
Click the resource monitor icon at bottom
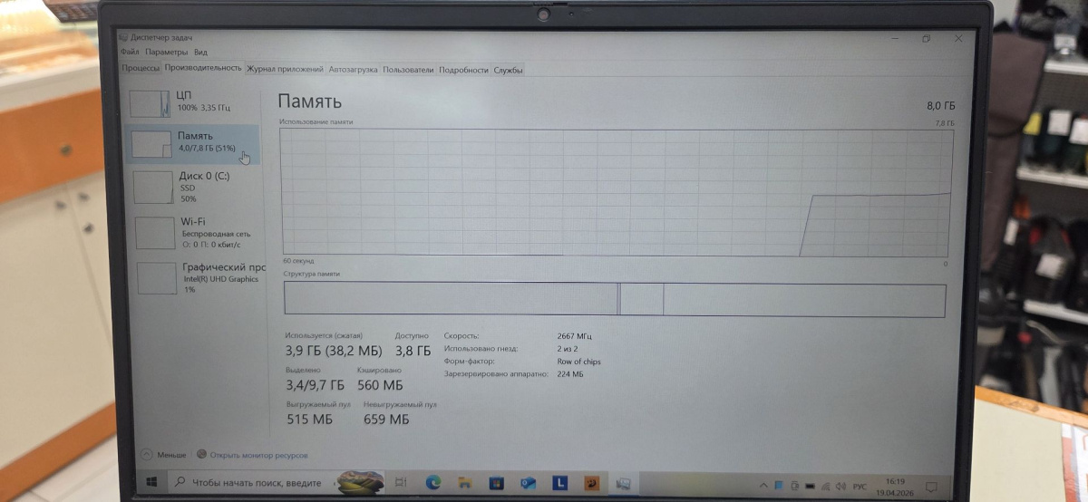[202, 454]
